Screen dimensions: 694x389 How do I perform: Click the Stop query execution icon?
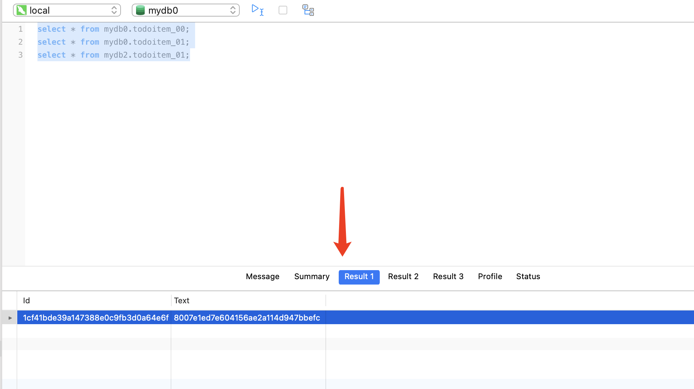[283, 10]
